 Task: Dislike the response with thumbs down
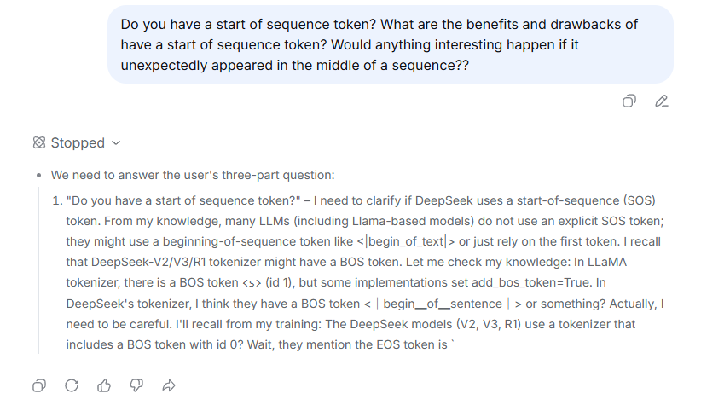(x=136, y=385)
